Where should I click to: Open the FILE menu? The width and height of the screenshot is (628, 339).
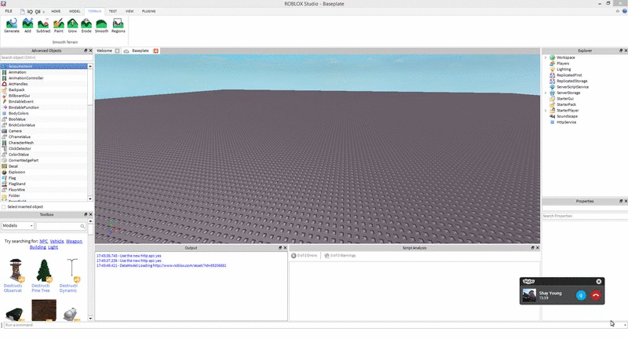(9, 11)
